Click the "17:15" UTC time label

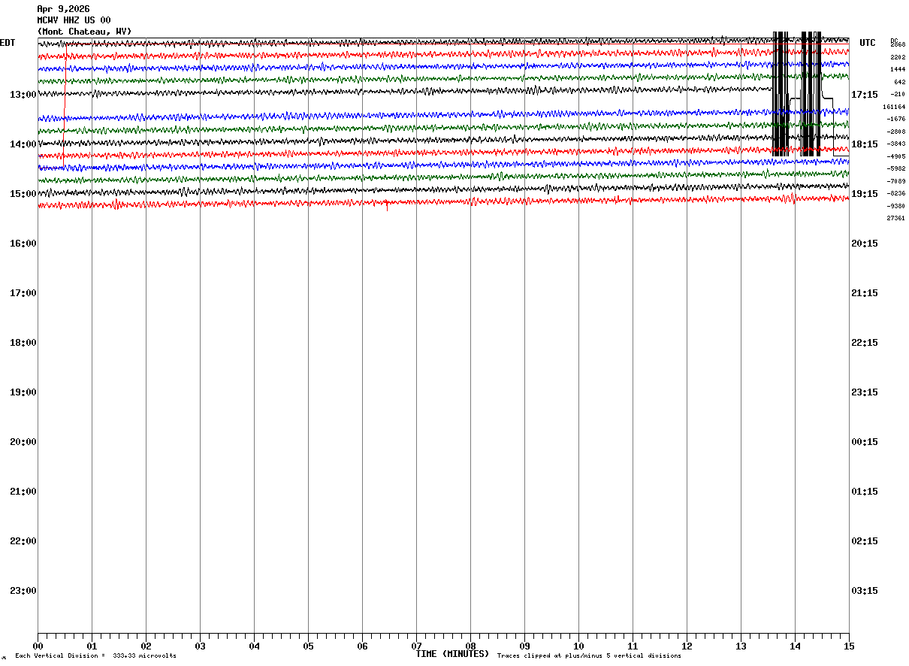(865, 95)
